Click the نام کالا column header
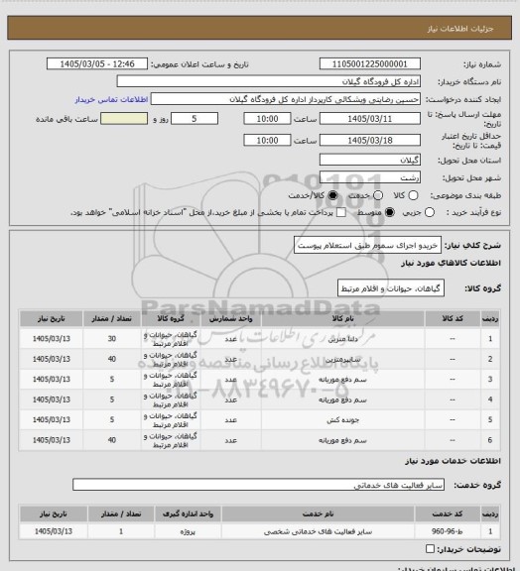This screenshot has width=520, height=571. coord(342,318)
